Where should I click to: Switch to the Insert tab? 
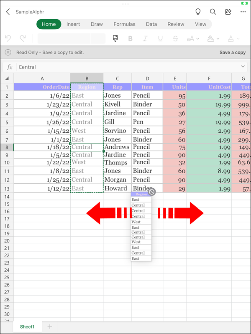(x=73, y=24)
